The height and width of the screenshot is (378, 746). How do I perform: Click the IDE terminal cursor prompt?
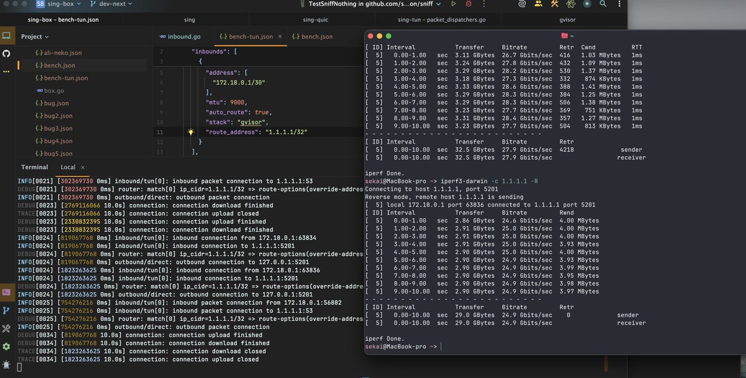pyautogui.click(x=19, y=367)
